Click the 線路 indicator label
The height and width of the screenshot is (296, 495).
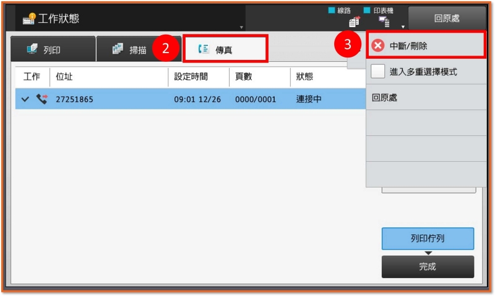(344, 11)
